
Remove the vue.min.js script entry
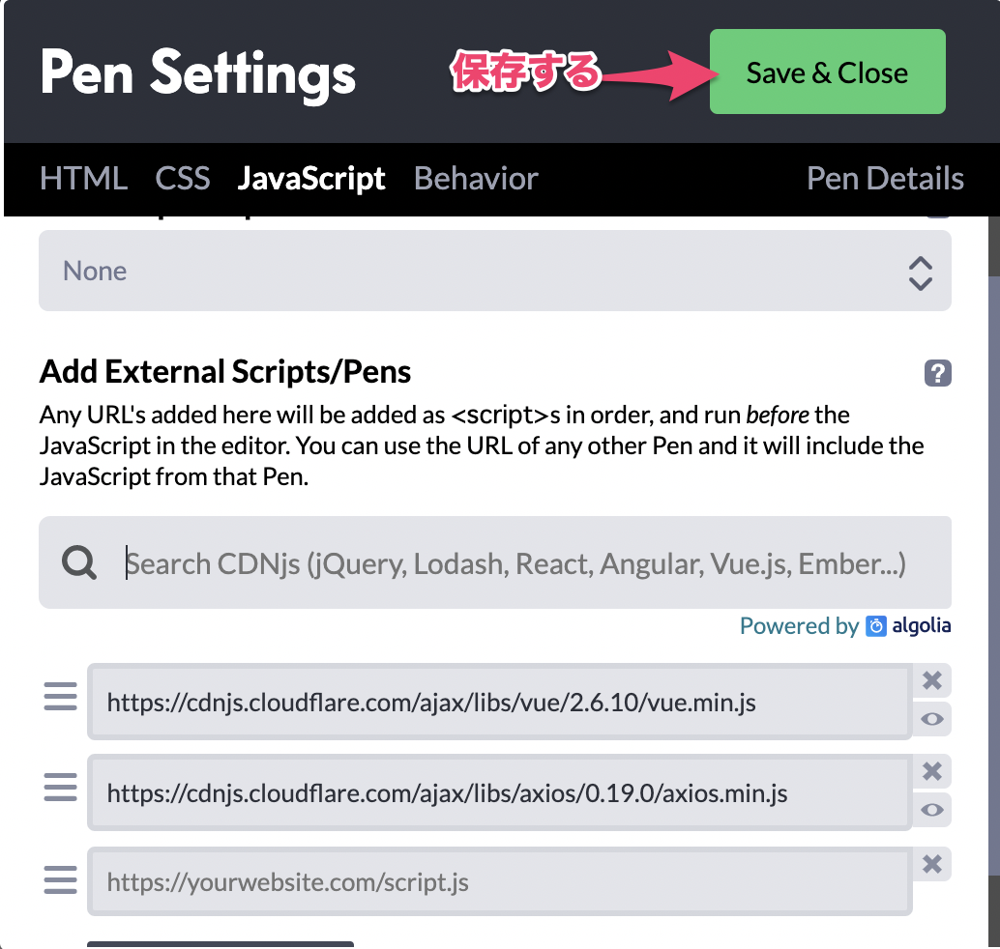[x=932, y=680]
